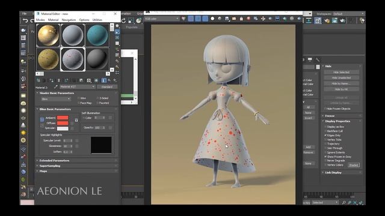
Task: Check Hide Frozen Objects
Action: [x=325, y=109]
